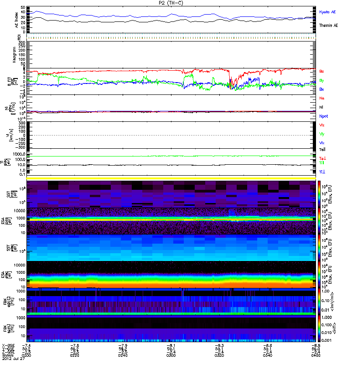Click the 0220 time tick label
Viewport: 342px width, 365px height.
(75, 355)
